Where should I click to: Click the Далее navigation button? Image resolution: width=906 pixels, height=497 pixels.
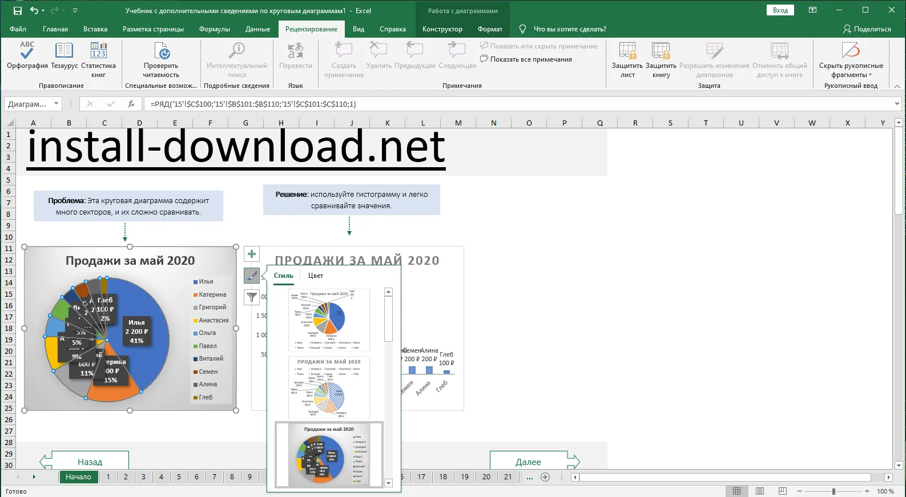[x=528, y=462]
